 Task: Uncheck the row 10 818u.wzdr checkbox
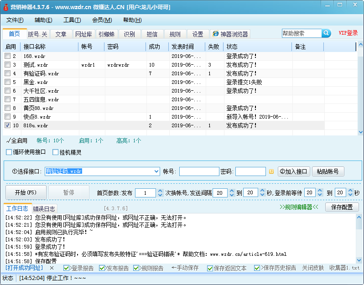(x=7, y=125)
